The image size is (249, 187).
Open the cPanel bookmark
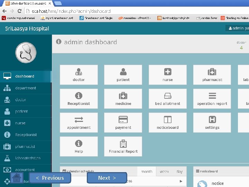tap(135, 18)
